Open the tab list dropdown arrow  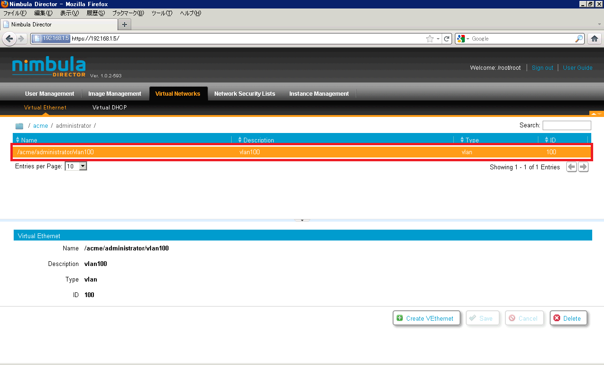[599, 24]
